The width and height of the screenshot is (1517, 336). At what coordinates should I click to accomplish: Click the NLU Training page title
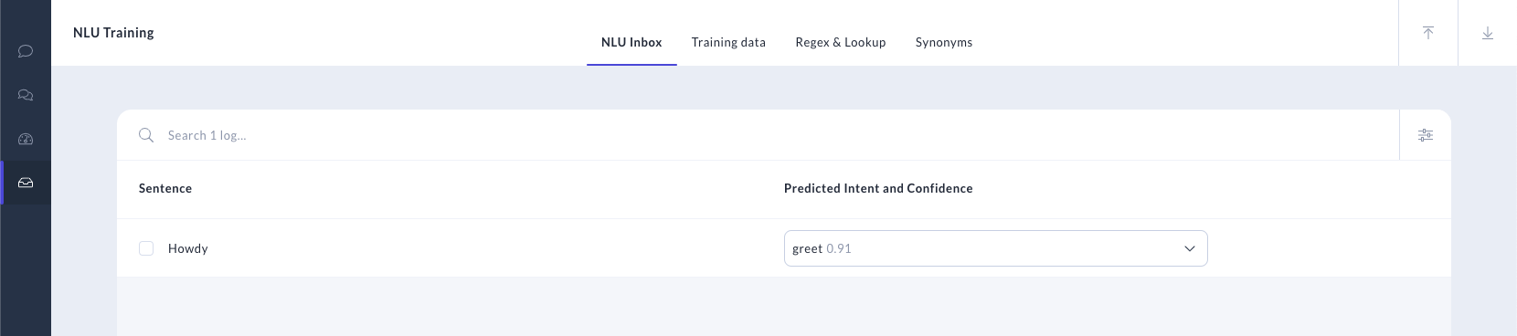113,33
